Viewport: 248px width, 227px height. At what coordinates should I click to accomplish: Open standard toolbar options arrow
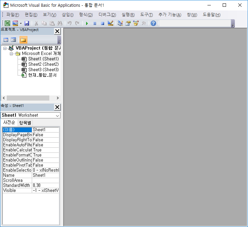(233, 24)
